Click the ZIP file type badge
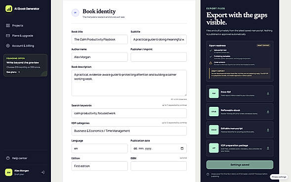Image resolution: width=291 pixels, height=182 pixels. [x=214, y=148]
